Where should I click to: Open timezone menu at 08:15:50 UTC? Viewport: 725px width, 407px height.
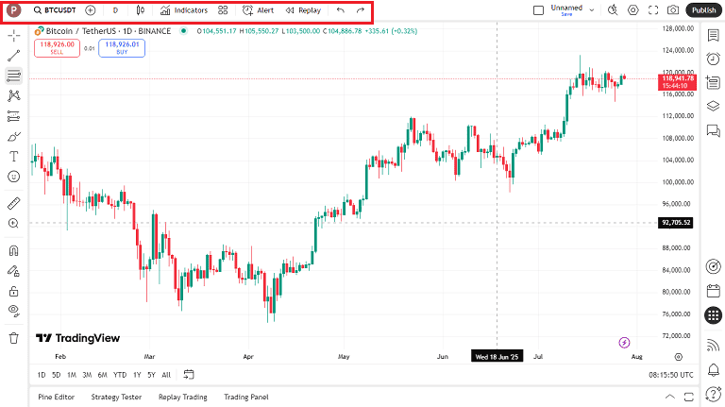(671, 375)
